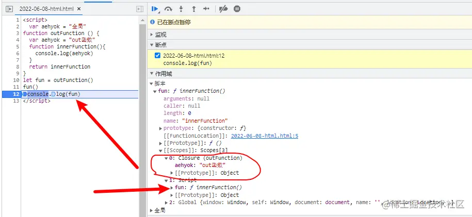Collapse the [[Scopes]]: Scopes[3] row

tap(161, 151)
